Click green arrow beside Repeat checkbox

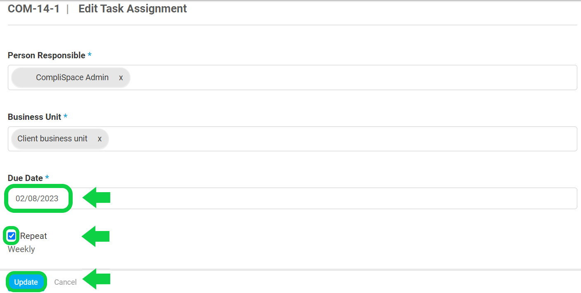(x=96, y=236)
